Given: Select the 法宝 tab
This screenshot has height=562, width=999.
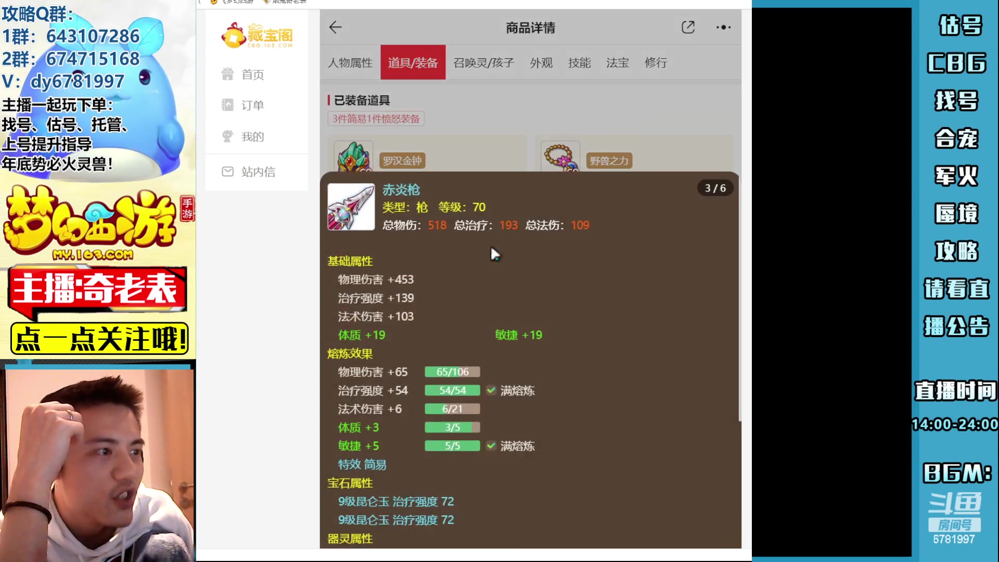Looking at the screenshot, I should coord(617,63).
